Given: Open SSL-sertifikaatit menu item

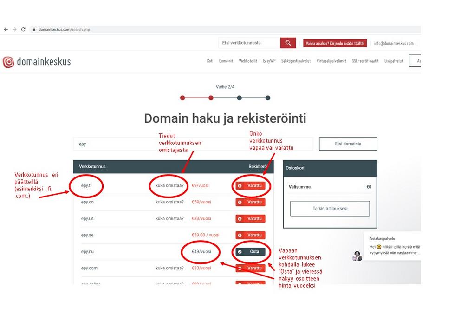Looking at the screenshot, I should pyautogui.click(x=365, y=61).
